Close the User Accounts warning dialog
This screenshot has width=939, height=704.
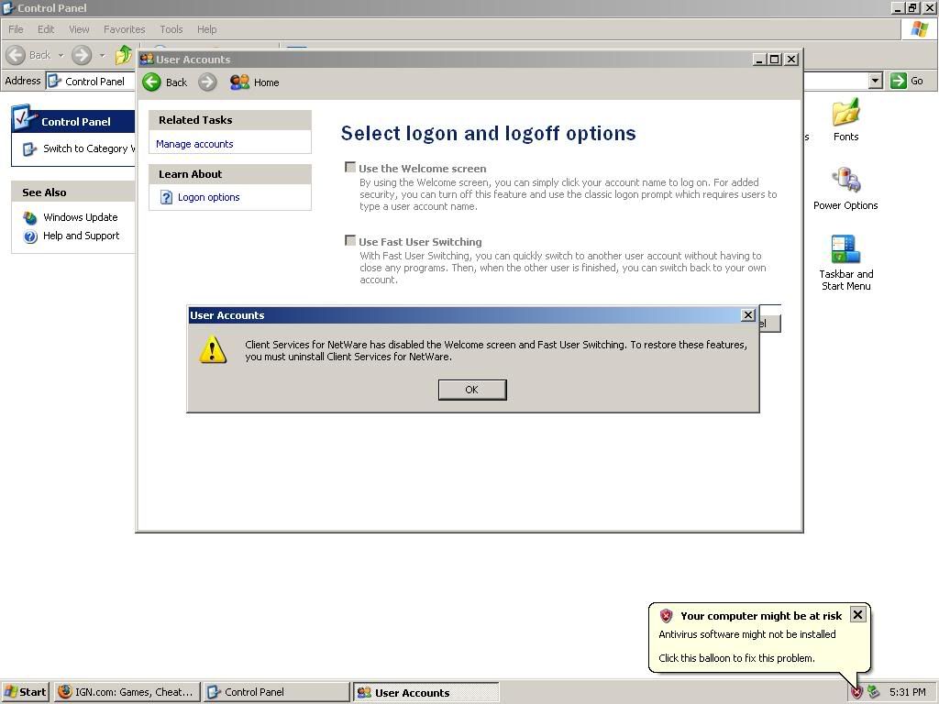pos(748,315)
